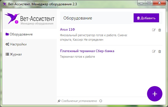This screenshot has height=107, width=168.
Task: Open the Платежный терминал Сбер-банка link
Action: pos(87,51)
